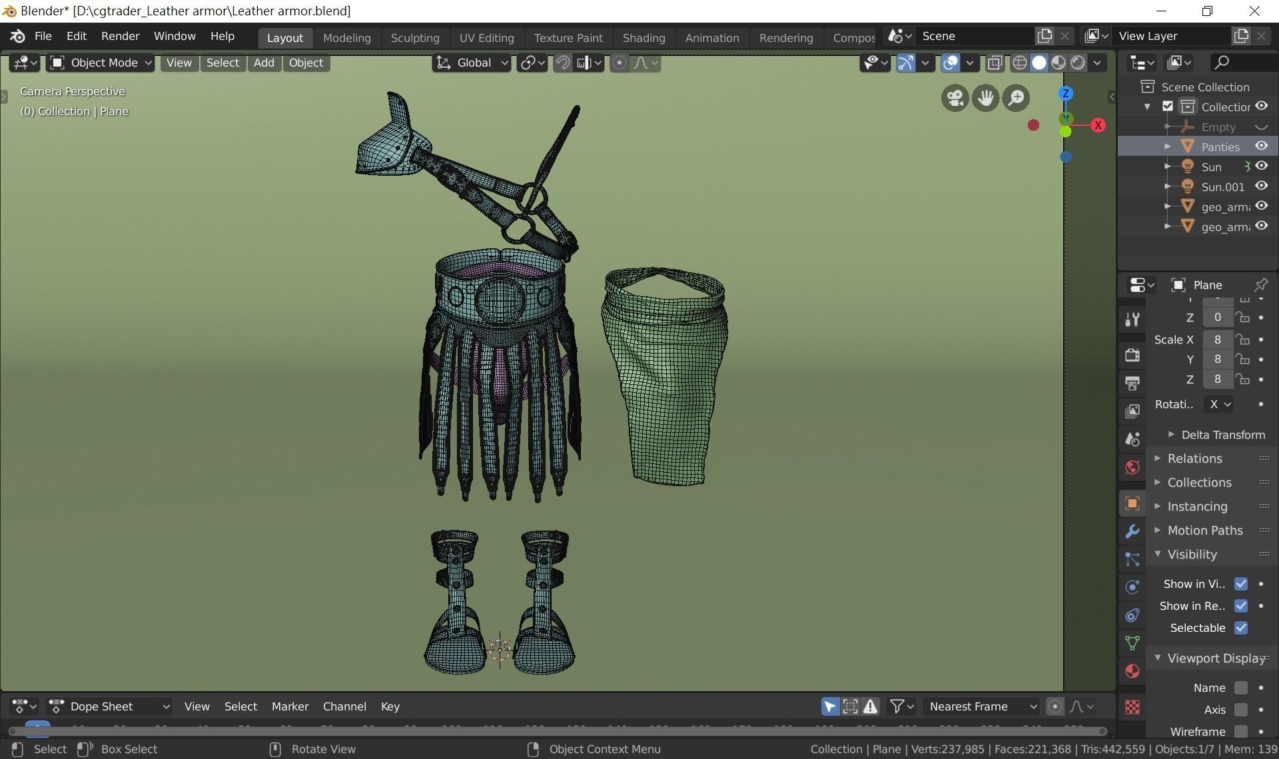Open World properties tab
1279x759 pixels.
click(x=1132, y=467)
